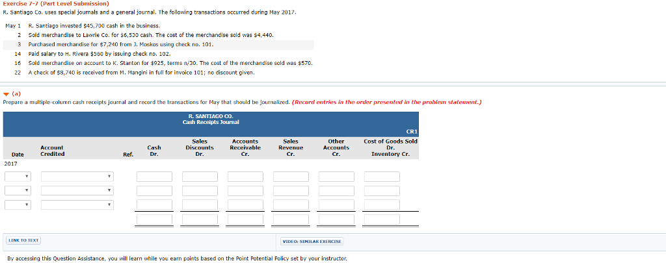The width and height of the screenshot is (666, 263).
Task: Click the LINK TO TEXT button
Action: (x=23, y=240)
